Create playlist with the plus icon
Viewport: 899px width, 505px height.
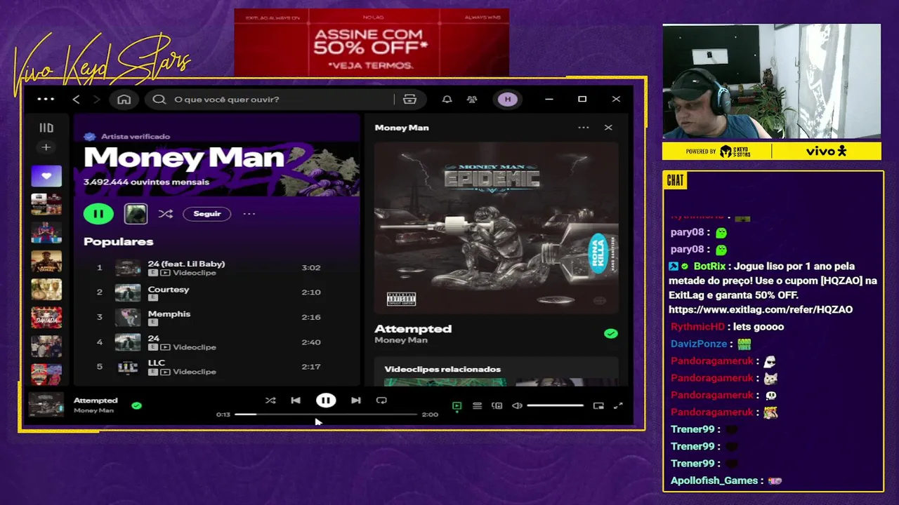point(46,147)
